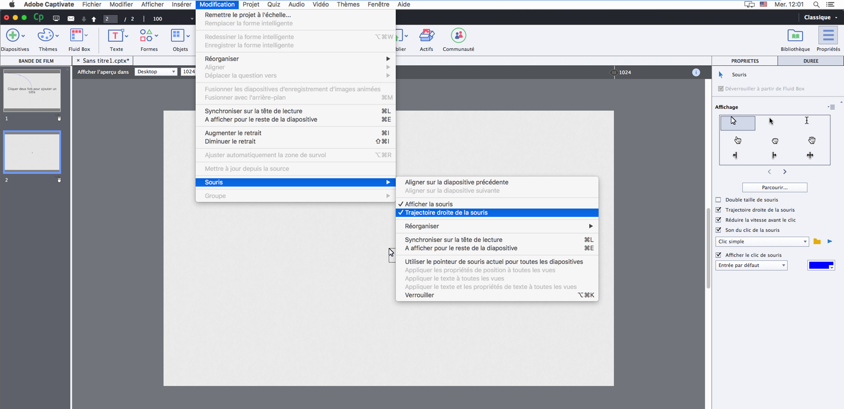Open the Diapositives add-slide icon
The width and height of the screenshot is (844, 409).
[x=13, y=35]
